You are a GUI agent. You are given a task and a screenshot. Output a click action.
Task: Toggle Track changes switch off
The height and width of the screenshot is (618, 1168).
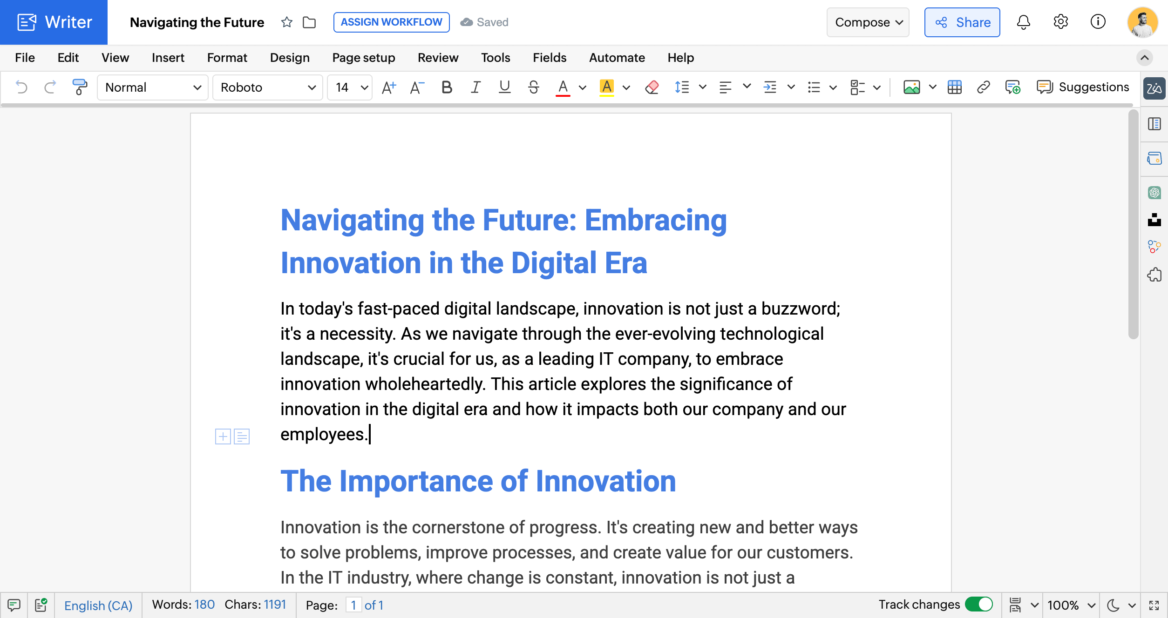979,605
